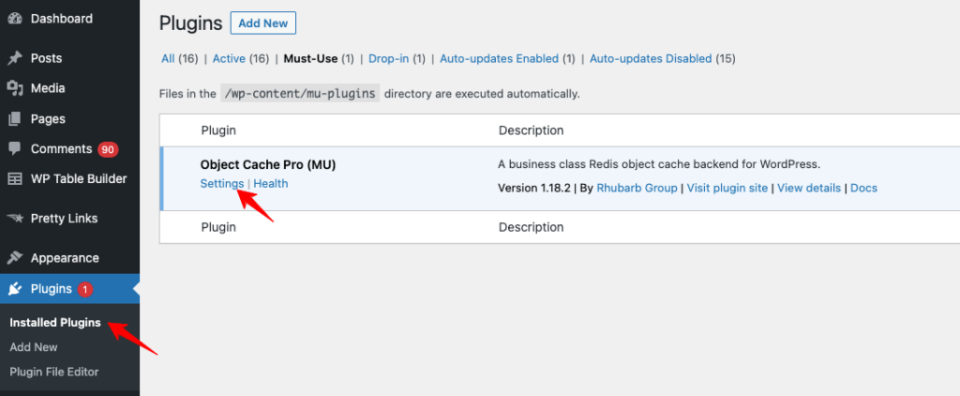Open Installed Plugins submenu item
Image resolution: width=960 pixels, height=396 pixels.
coord(55,323)
